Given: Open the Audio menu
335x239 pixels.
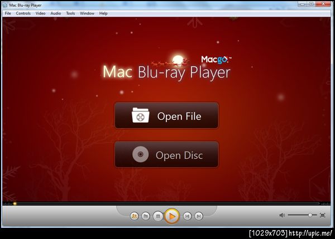Looking at the screenshot, I should [56, 13].
